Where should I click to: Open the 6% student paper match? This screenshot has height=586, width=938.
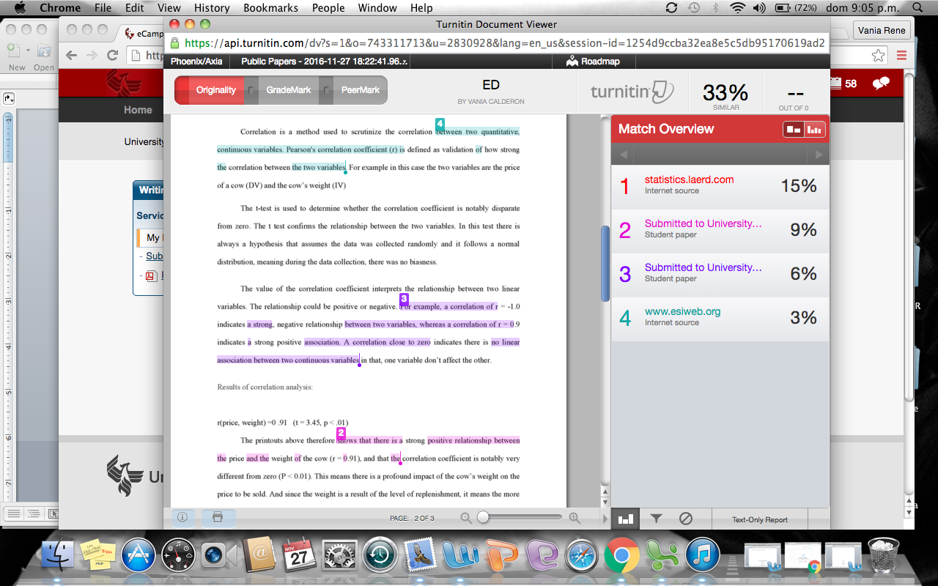pos(720,274)
